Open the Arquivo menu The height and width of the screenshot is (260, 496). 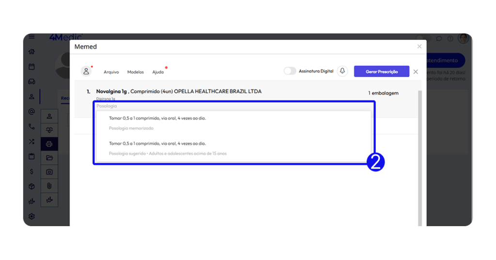point(111,72)
